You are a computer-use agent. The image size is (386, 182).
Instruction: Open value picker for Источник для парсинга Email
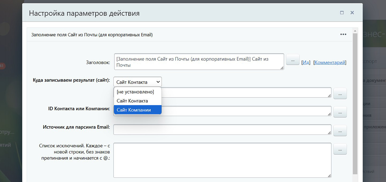pyautogui.click(x=340, y=131)
